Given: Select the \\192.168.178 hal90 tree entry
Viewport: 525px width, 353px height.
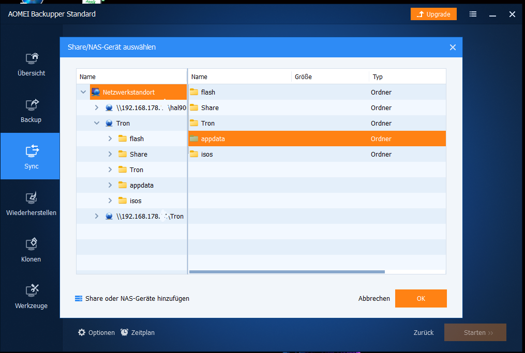Looking at the screenshot, I should (152, 108).
